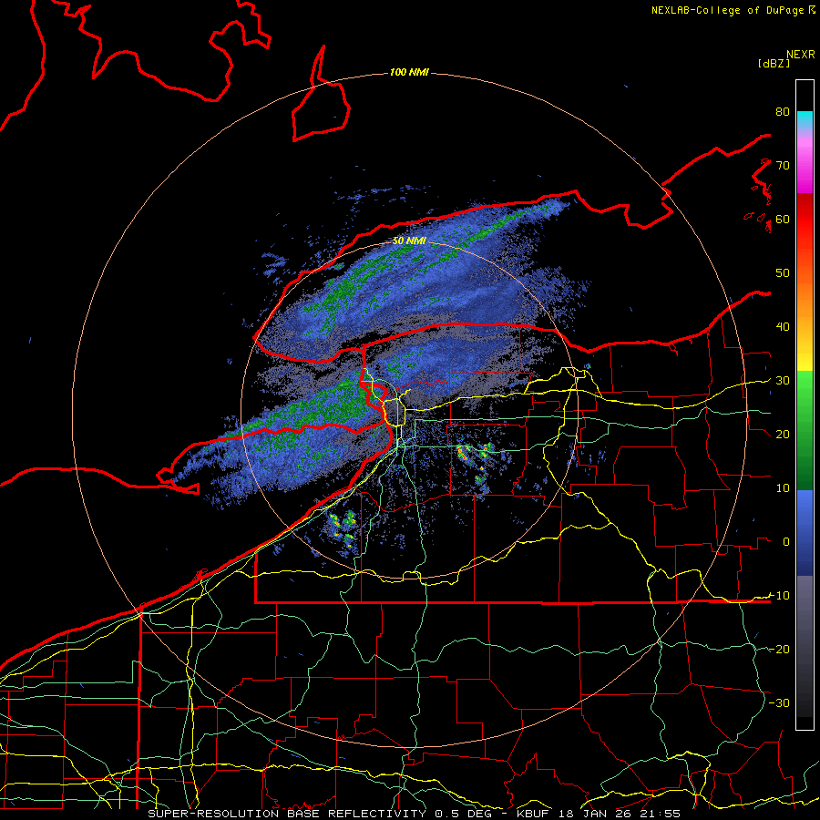The width and height of the screenshot is (820, 820).
Task: Click the 50 NMI range ring label
Action: [x=409, y=241]
